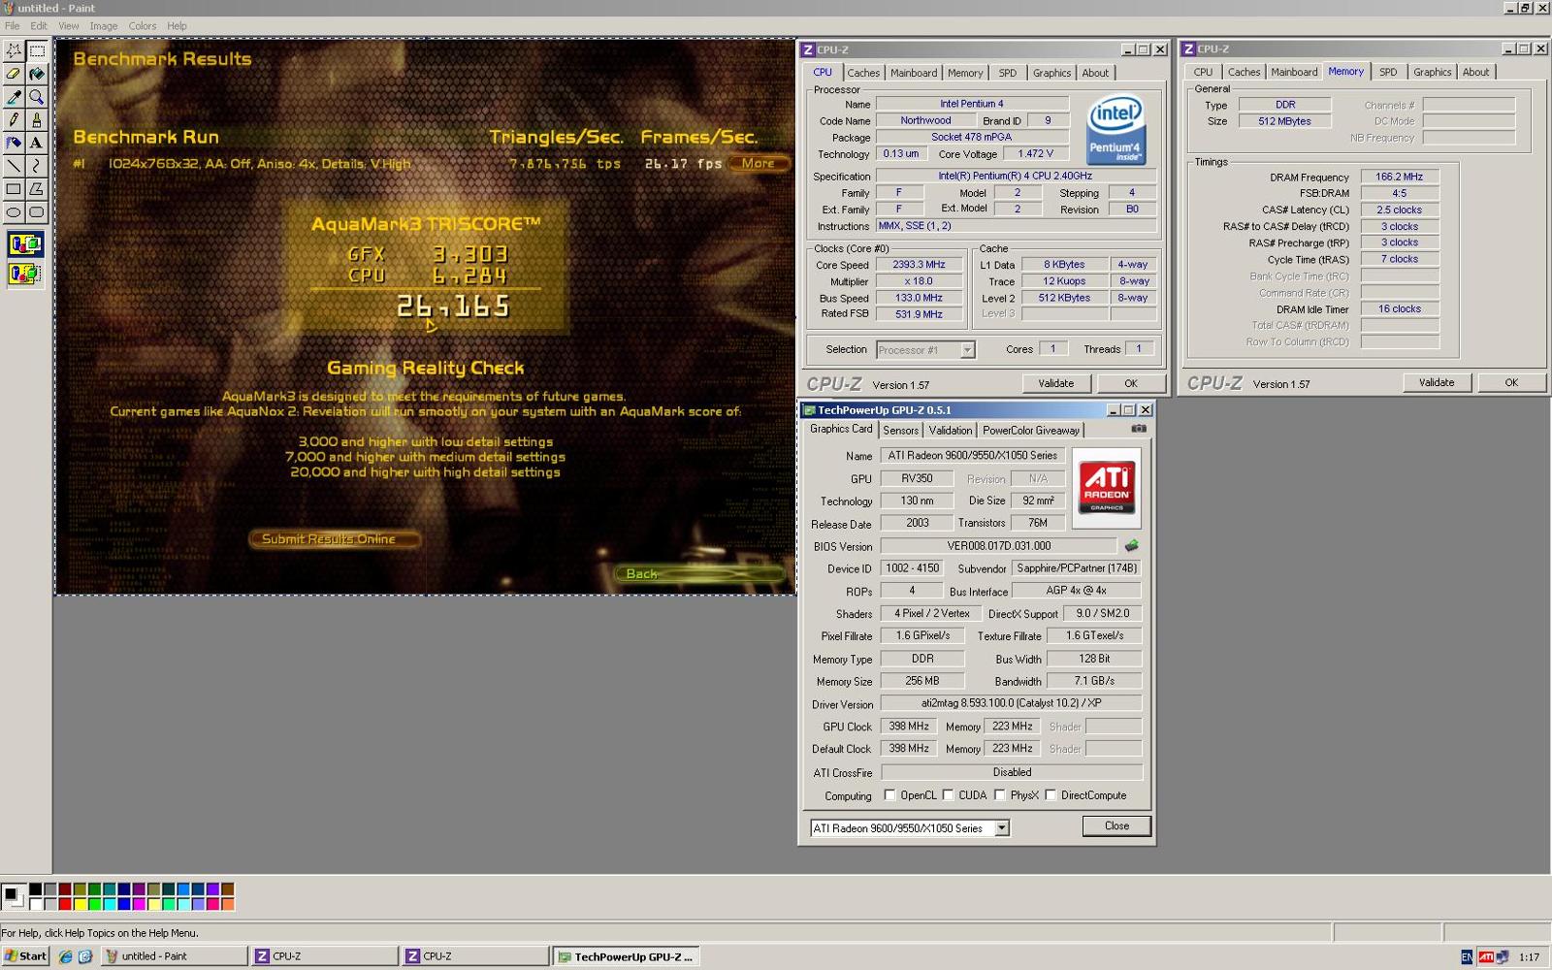Click the Core Speed value 2393.3 MHz

[919, 265]
